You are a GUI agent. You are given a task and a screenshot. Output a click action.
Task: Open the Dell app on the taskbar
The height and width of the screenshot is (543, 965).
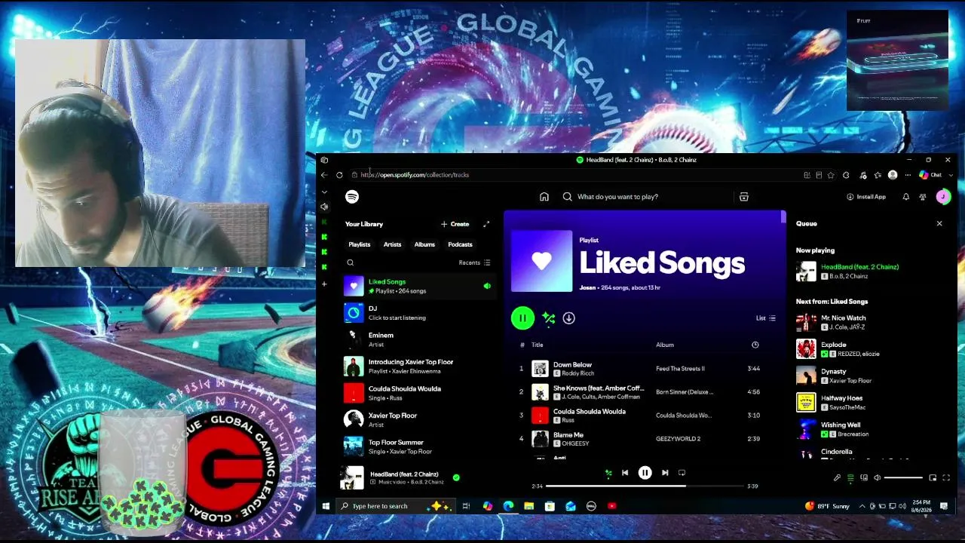point(591,506)
